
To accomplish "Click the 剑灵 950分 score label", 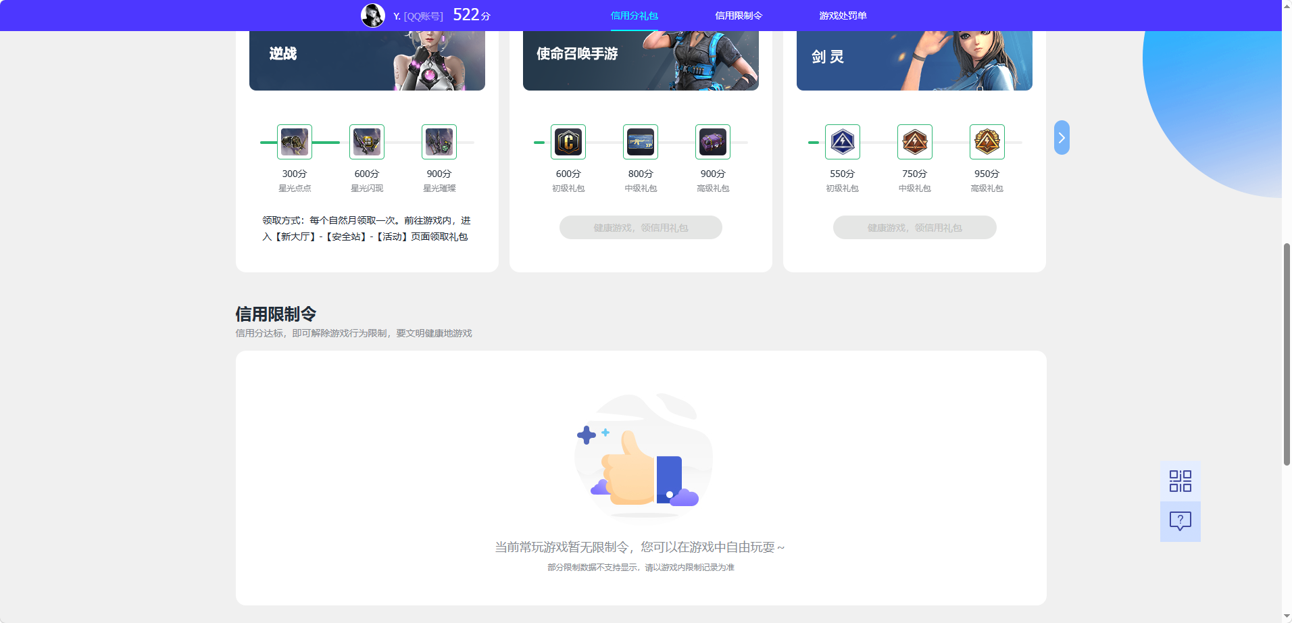I will pos(987,174).
